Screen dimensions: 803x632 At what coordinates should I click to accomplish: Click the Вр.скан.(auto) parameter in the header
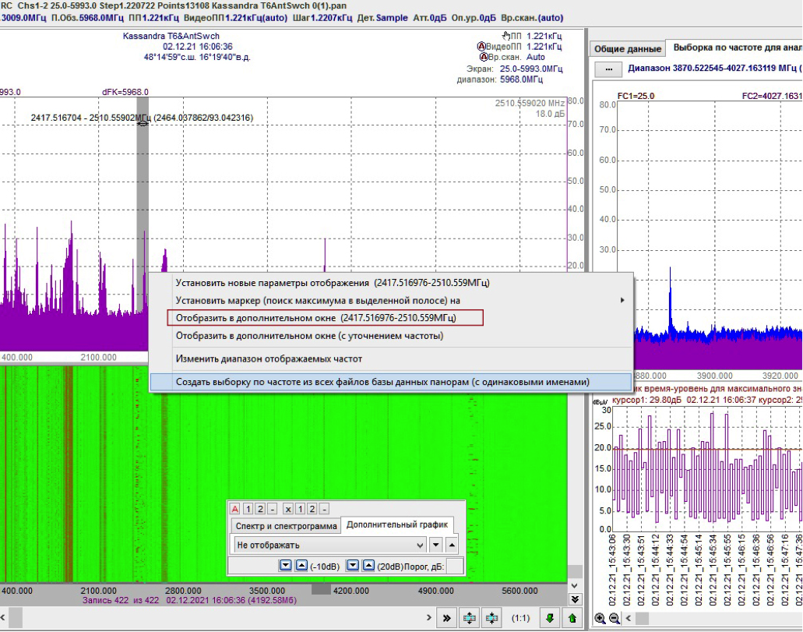[532, 18]
